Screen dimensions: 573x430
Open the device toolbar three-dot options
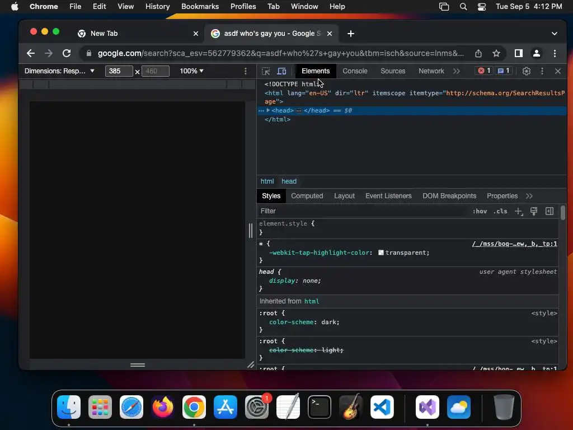click(246, 71)
